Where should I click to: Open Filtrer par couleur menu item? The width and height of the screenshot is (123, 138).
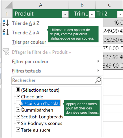pos(30,62)
